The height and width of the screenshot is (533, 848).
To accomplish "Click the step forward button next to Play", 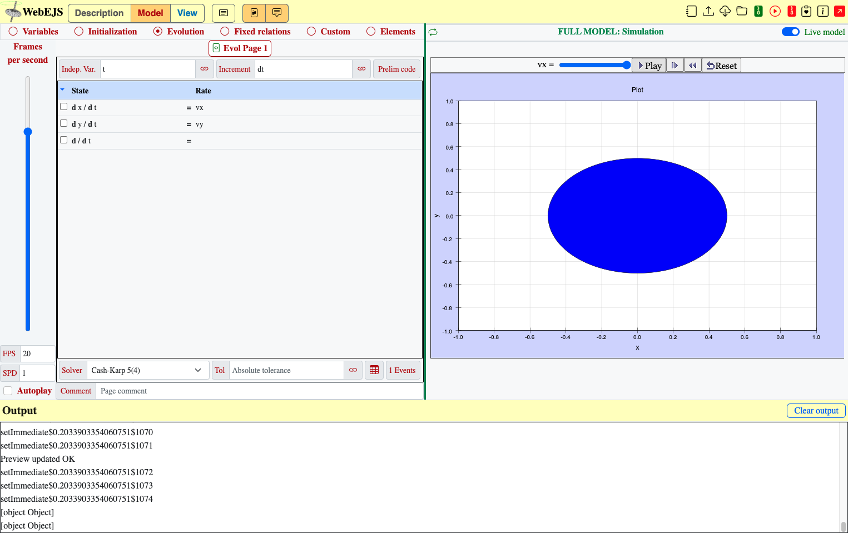I will point(675,66).
